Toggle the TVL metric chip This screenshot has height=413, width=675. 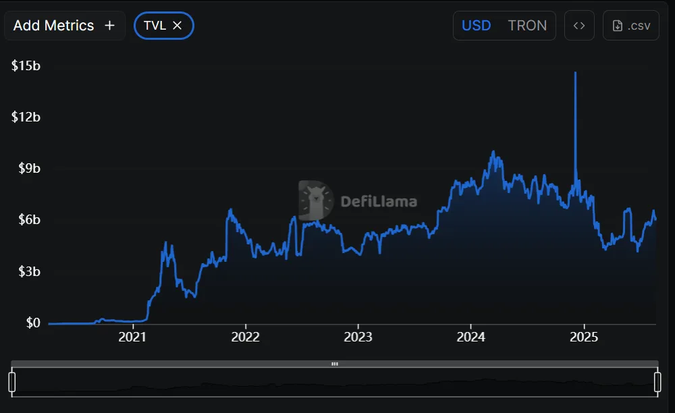coord(155,26)
